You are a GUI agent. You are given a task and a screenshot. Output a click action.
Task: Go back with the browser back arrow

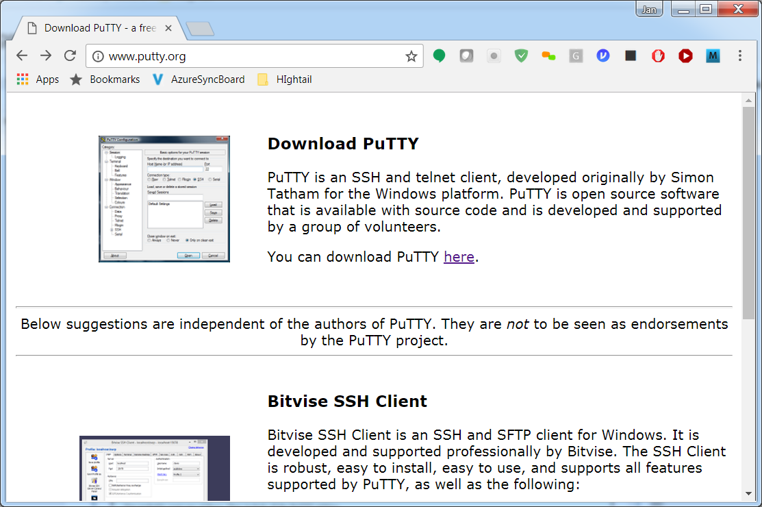(22, 56)
